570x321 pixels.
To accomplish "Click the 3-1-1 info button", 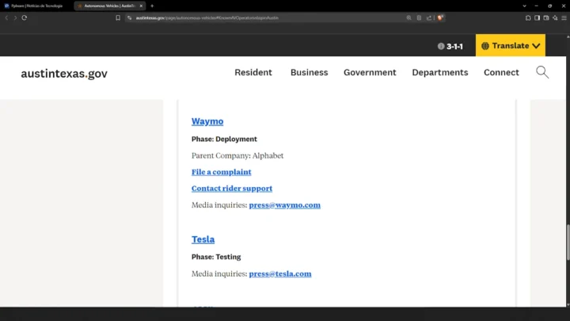I will (450, 46).
